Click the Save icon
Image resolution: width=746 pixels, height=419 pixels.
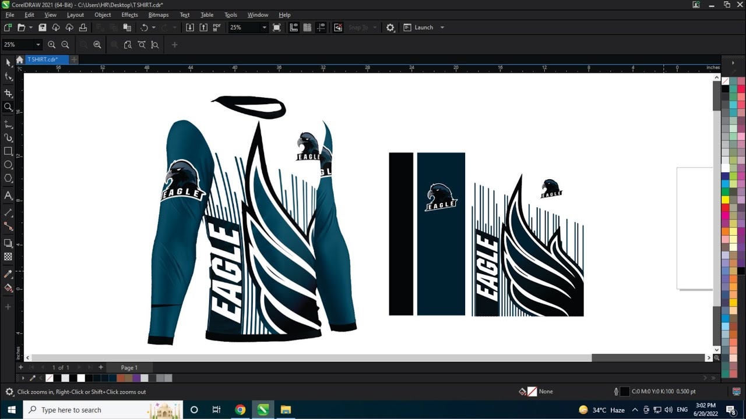42,27
